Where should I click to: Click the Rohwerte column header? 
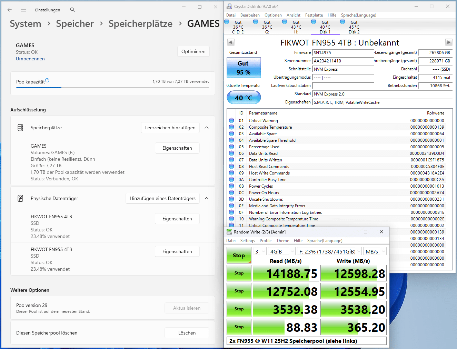tap(435, 113)
